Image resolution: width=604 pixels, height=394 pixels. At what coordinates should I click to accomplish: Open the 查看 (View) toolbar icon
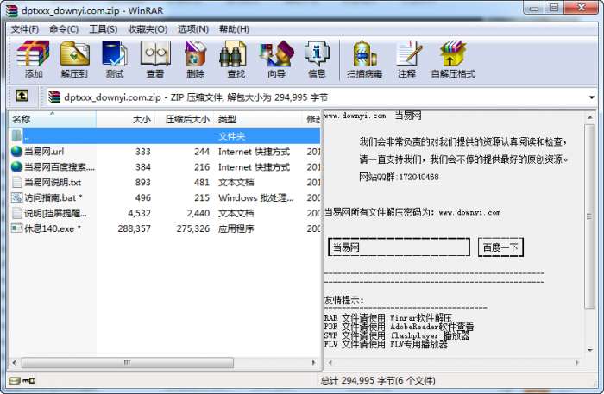155,53
